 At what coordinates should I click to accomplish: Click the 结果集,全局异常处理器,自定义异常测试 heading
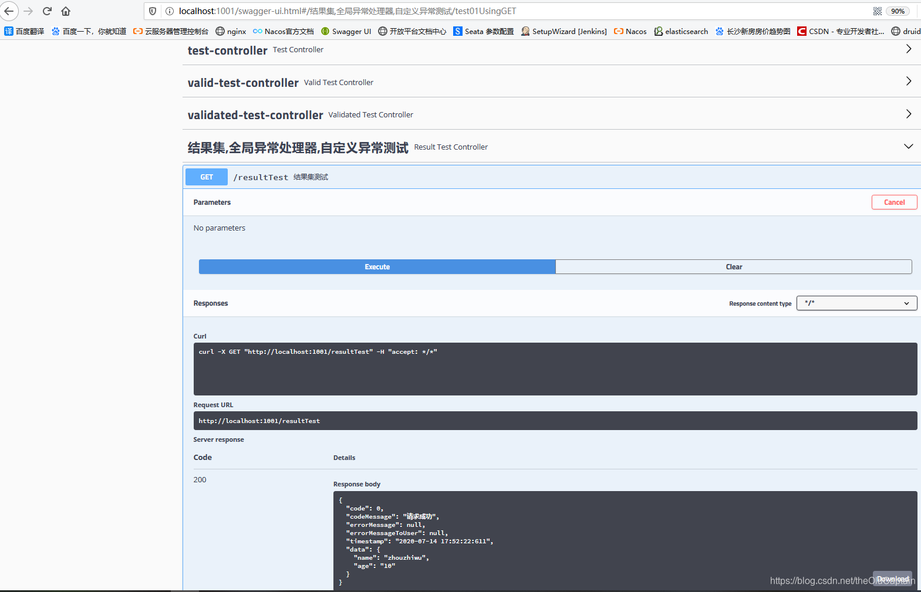(298, 147)
